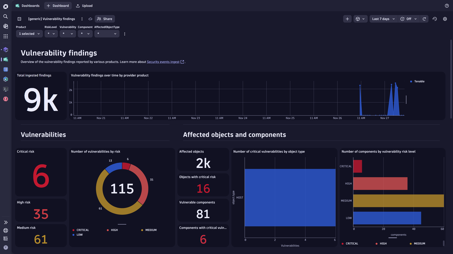Select the yellow MEDIUM components bar
The width and height of the screenshot is (453, 254).
point(399,201)
